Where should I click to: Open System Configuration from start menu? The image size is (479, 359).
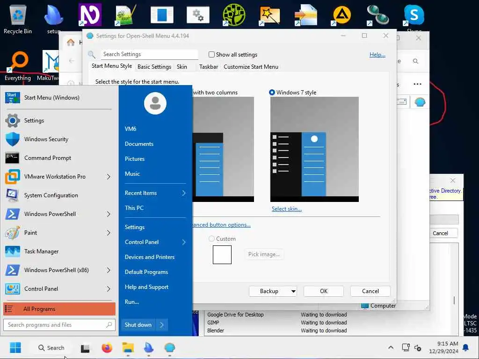click(x=59, y=195)
